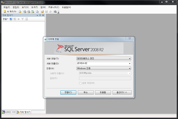Open the 파일(F) menu
Screen dimensions: 178x119
7,7
